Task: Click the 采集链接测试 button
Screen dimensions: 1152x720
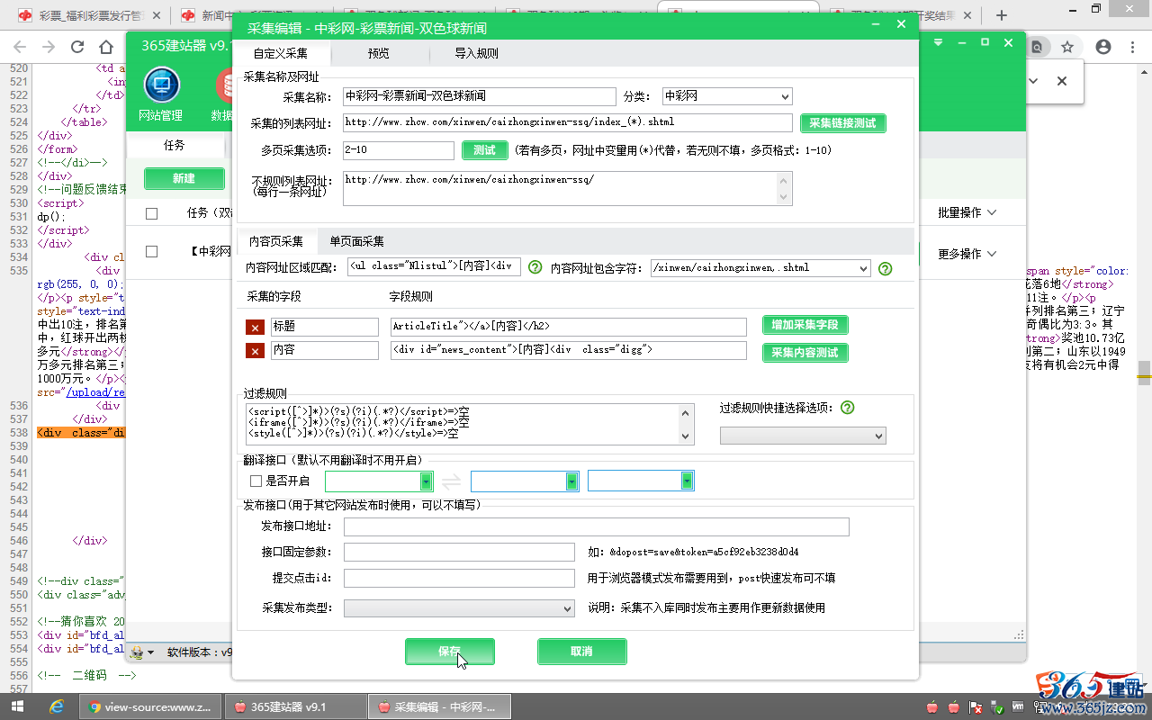Action: (x=842, y=123)
